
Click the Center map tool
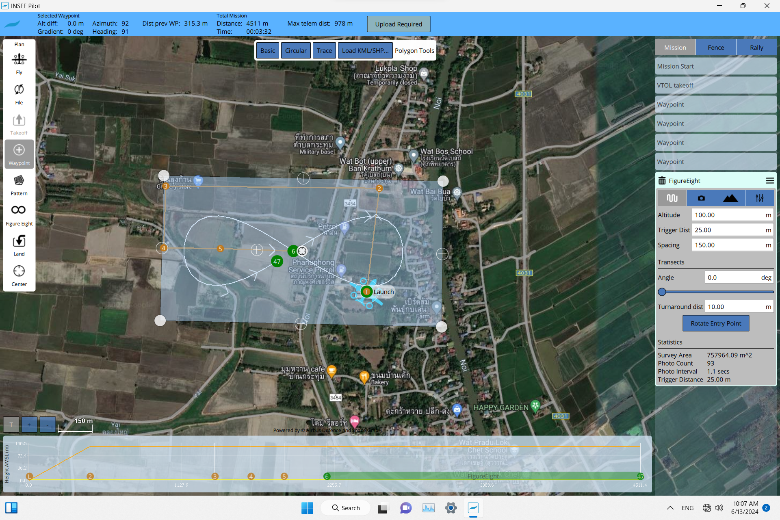point(19,275)
